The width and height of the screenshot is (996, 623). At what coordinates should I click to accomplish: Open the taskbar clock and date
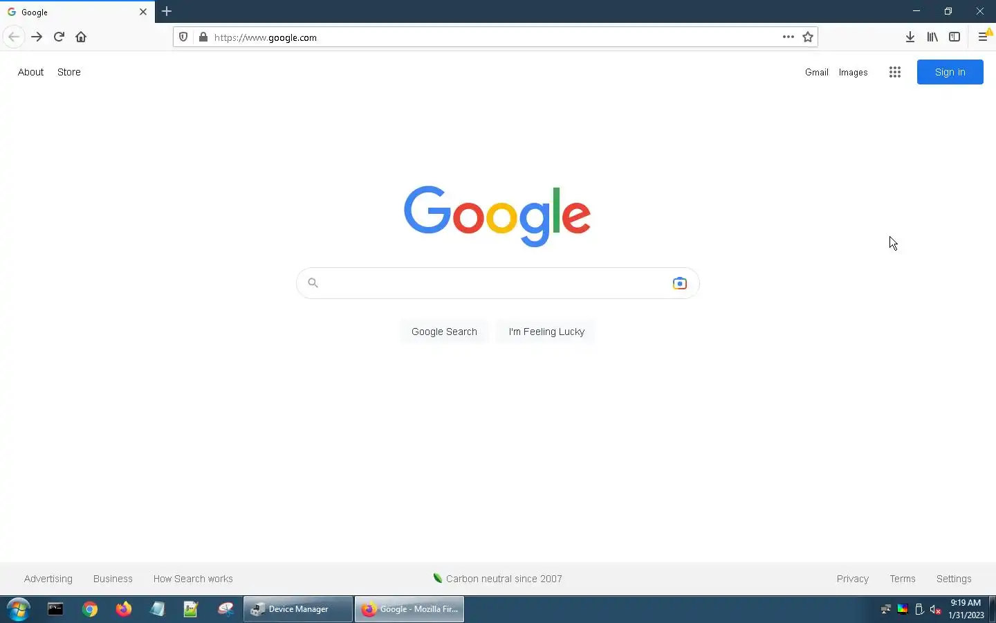tap(966, 609)
